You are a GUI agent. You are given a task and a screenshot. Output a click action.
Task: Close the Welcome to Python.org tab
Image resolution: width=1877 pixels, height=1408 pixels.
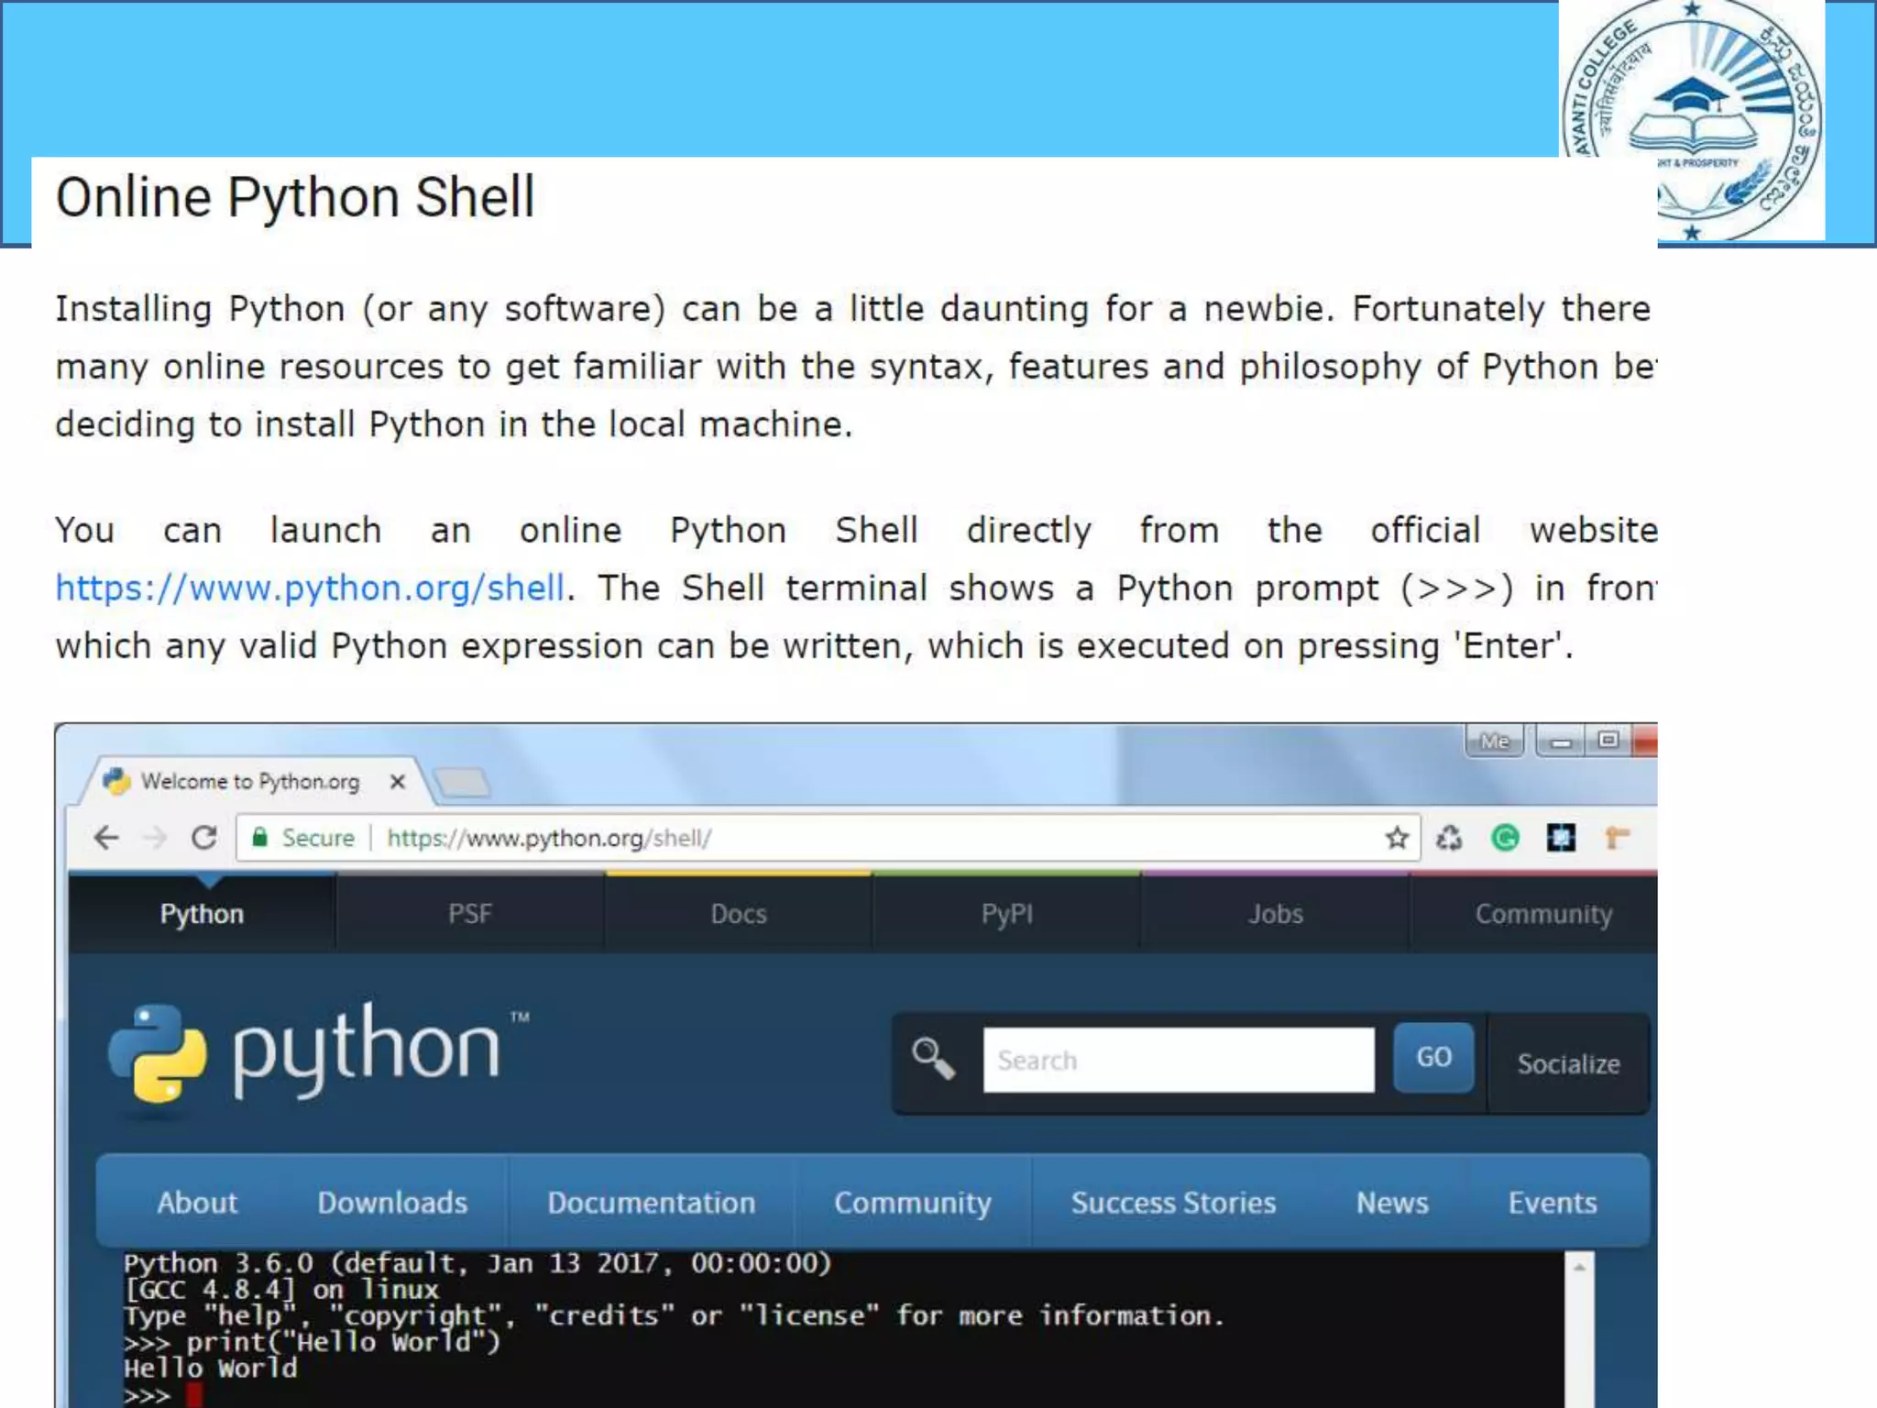(x=397, y=781)
